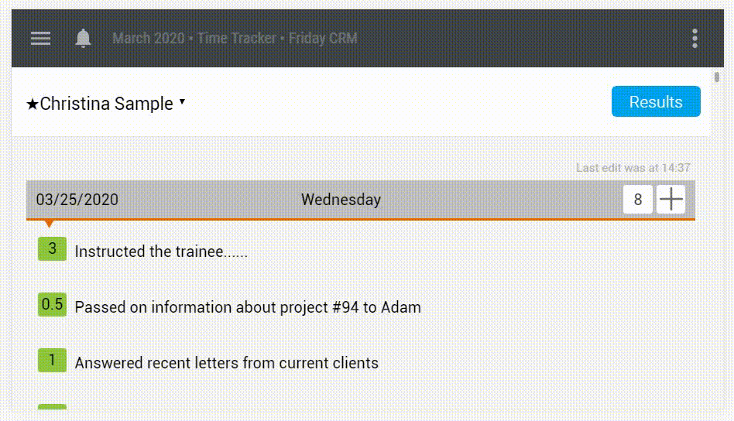Open the three-dot overflow menu
734x421 pixels.
pos(695,39)
